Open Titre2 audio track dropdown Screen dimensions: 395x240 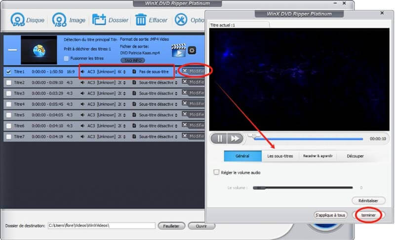(124, 83)
